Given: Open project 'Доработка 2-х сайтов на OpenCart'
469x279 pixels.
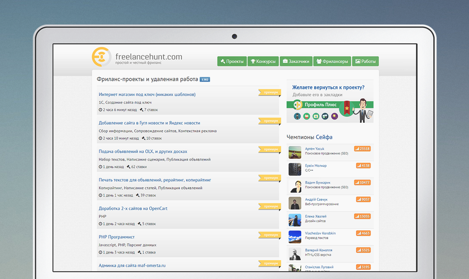Looking at the screenshot, I should 133,208.
